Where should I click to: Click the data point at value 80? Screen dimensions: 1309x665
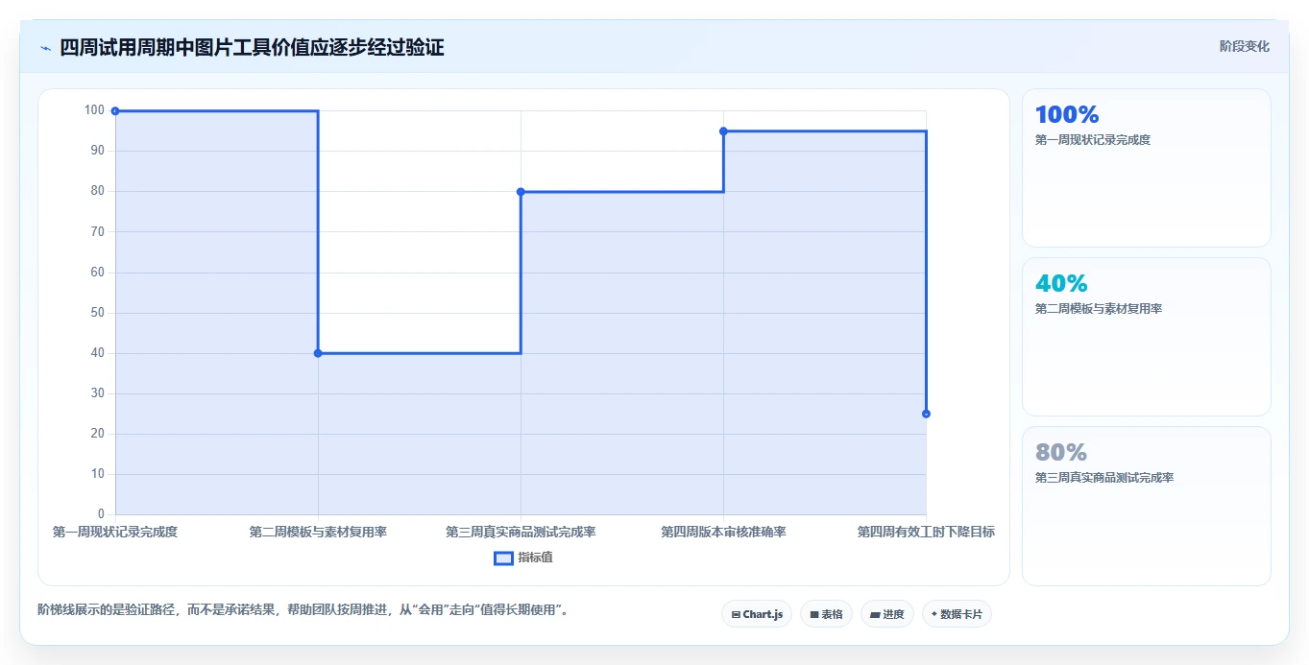521,192
